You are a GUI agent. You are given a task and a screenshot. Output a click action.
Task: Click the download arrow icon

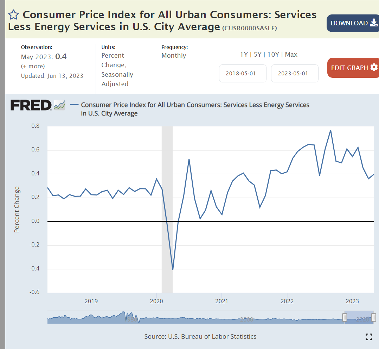tap(373, 23)
